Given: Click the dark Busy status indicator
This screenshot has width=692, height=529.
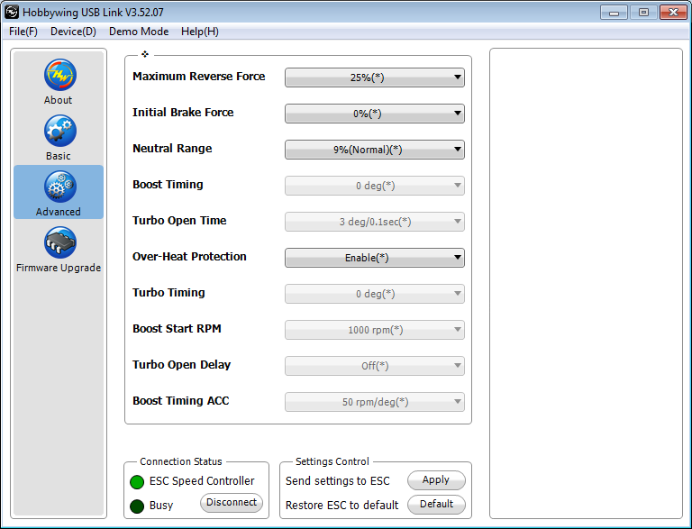Looking at the screenshot, I should click(137, 506).
